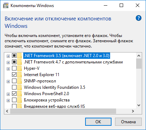The image size is (146, 130).
Task: Click the vertical scrollbar down arrow
Action: 139,105
